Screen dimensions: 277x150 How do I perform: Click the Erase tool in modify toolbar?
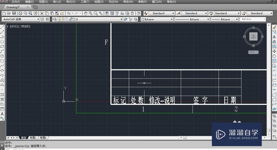point(274,27)
